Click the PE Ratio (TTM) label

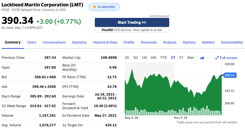coord(74,77)
